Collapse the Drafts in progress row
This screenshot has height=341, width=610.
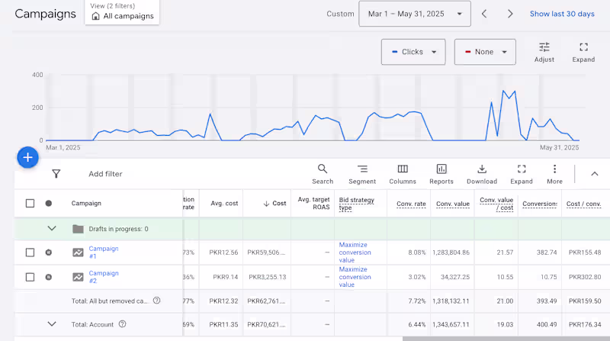[x=52, y=228]
